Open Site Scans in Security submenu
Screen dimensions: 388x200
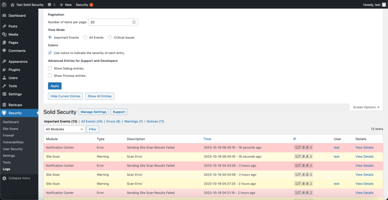(10, 129)
